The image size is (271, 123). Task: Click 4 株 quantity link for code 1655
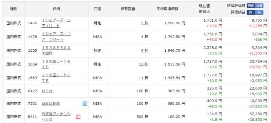click(145, 50)
